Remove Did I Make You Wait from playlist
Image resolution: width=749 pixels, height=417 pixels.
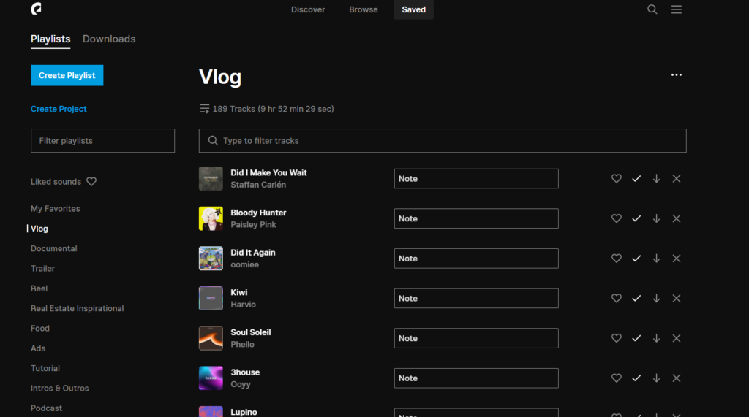(677, 178)
